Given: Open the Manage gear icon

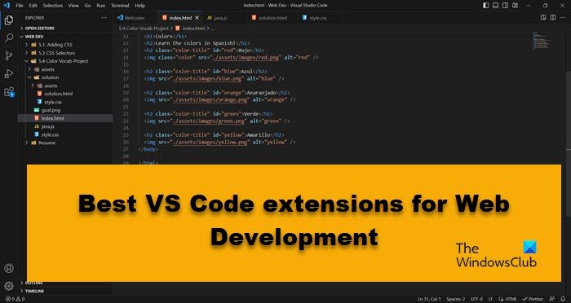Looking at the screenshot, I should point(9,286).
